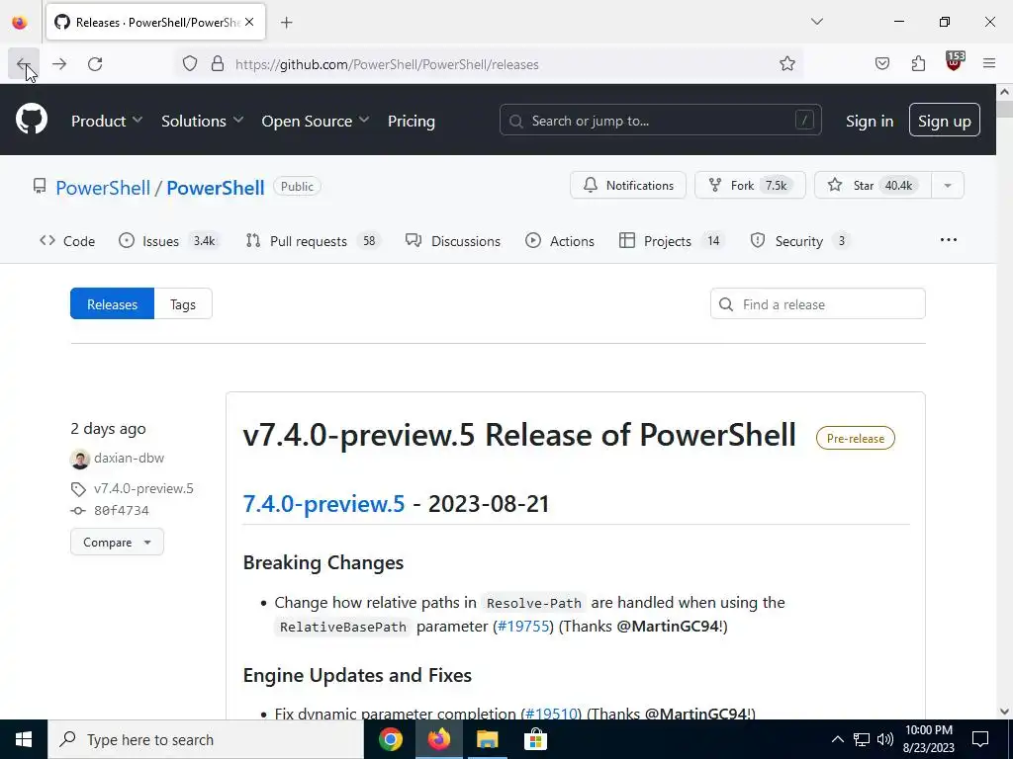Show hidden system tray icons
Screen dimensions: 1013x759
tap(837, 739)
